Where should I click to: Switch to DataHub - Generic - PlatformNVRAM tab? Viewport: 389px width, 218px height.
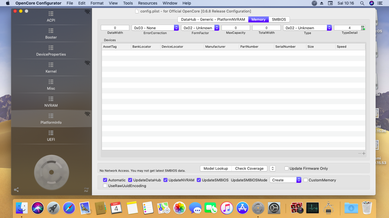point(213,19)
